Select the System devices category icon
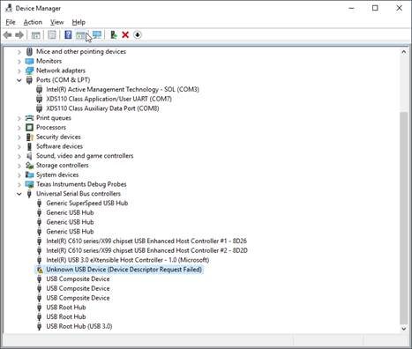 click(x=29, y=174)
